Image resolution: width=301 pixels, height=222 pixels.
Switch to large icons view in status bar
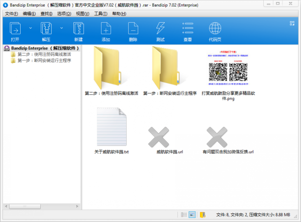[192, 214]
